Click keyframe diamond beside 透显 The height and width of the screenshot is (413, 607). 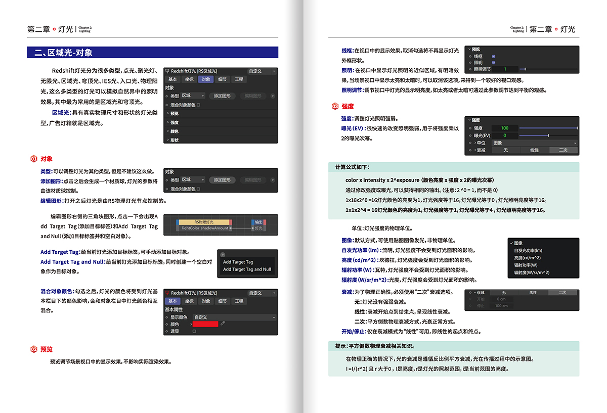(166, 331)
